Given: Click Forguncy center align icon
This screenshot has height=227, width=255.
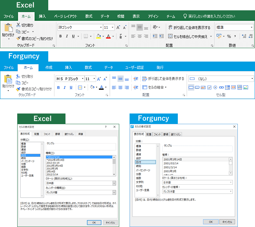Looking at the screenshot, I should click(x=120, y=87).
